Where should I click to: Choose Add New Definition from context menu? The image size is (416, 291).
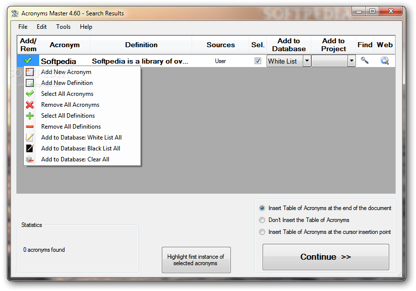[x=82, y=83]
